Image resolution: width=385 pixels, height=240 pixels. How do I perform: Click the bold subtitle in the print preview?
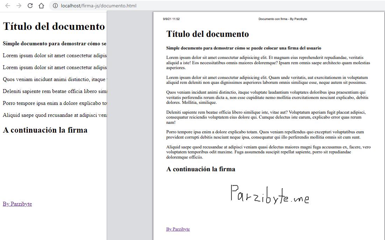(x=243, y=48)
